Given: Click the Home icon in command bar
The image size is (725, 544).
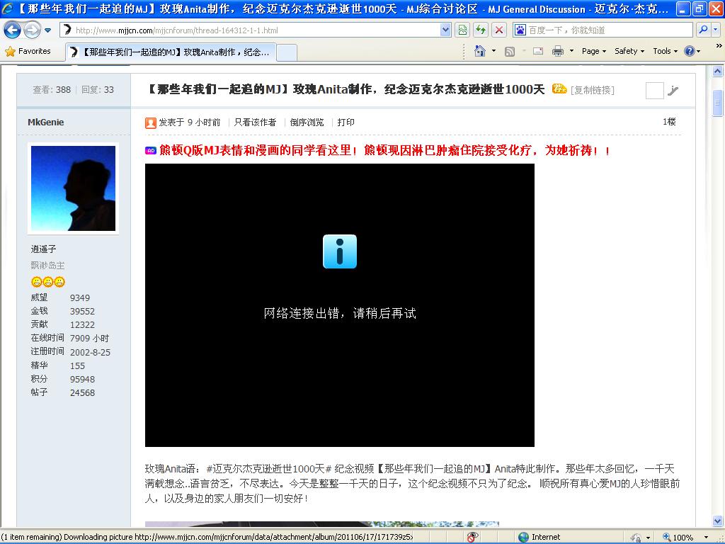Looking at the screenshot, I should coord(480,51).
